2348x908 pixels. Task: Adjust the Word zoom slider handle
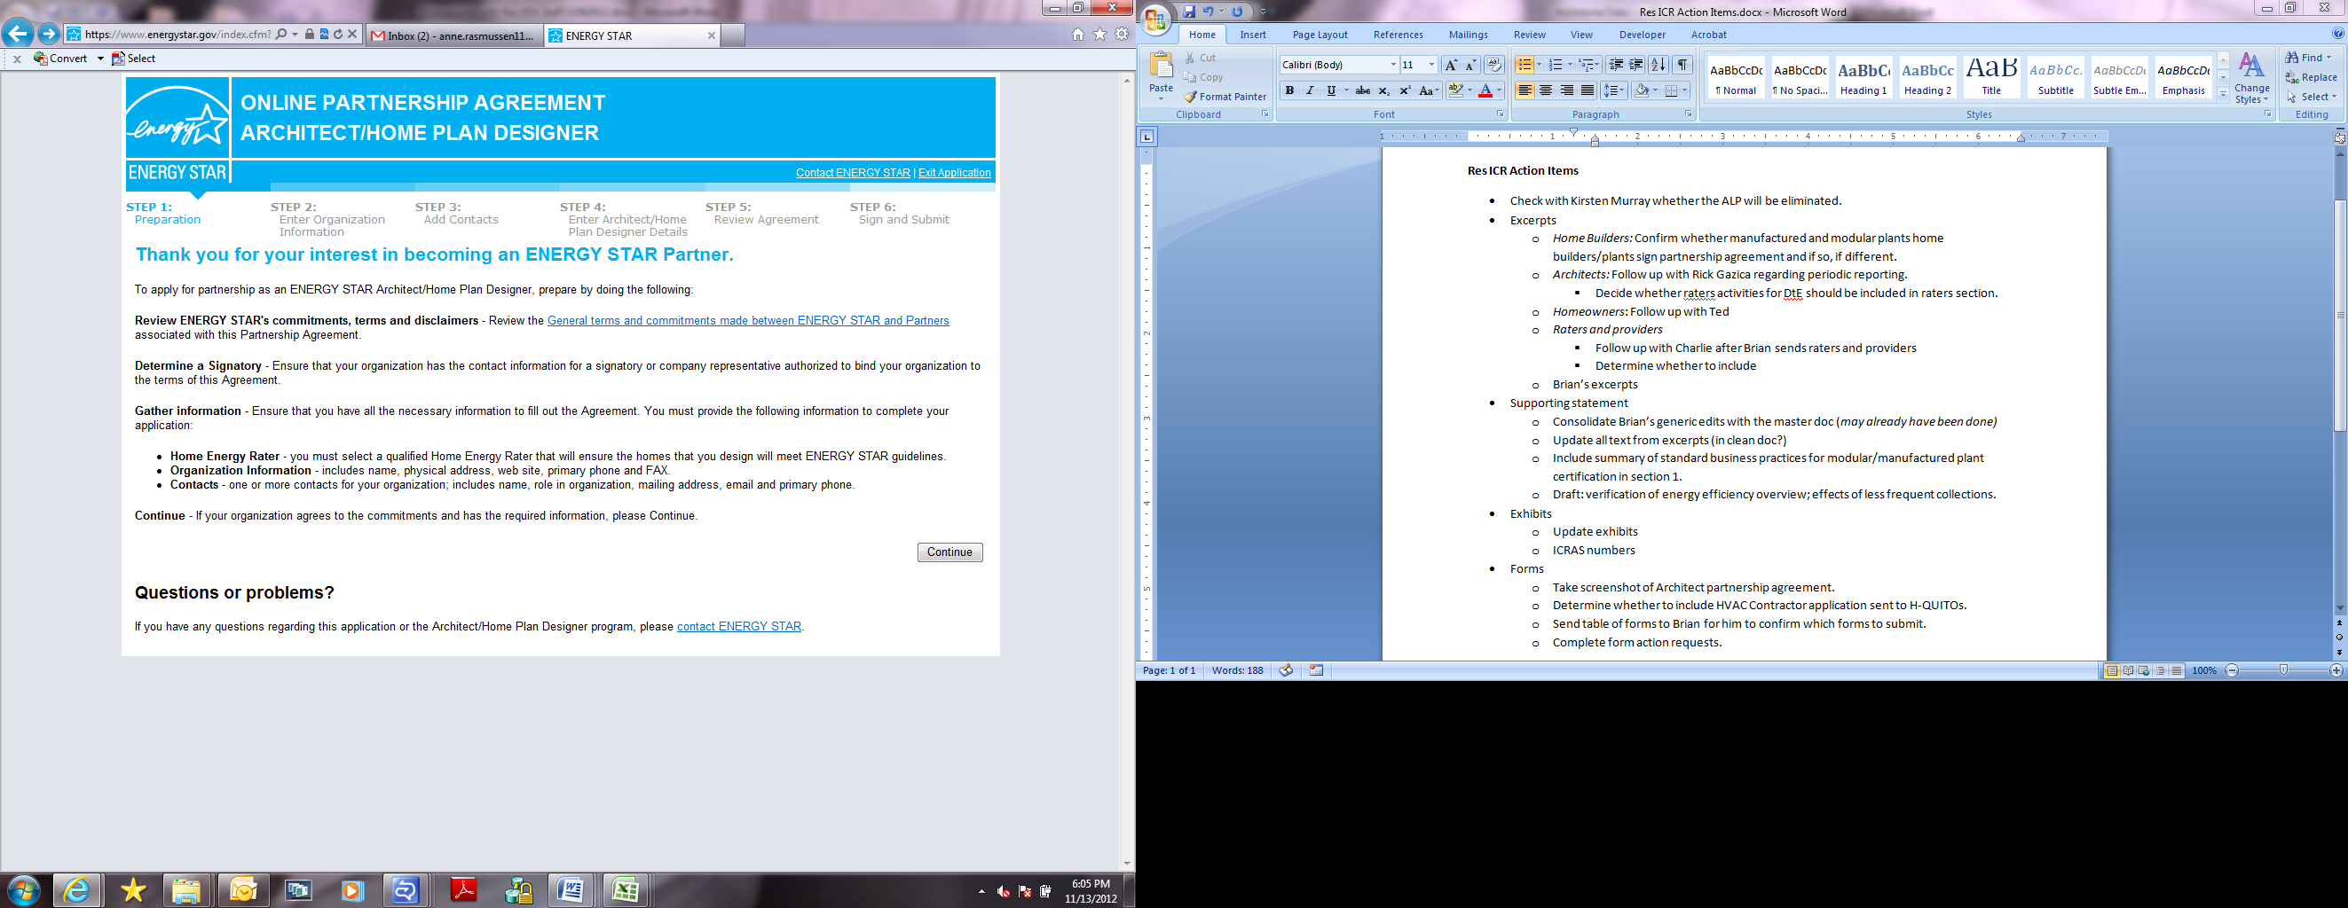coord(2283,670)
